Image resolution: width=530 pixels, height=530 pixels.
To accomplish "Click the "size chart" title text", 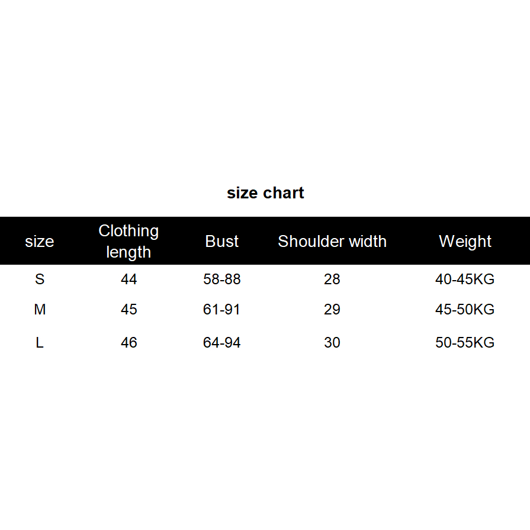I will click(265, 193).
